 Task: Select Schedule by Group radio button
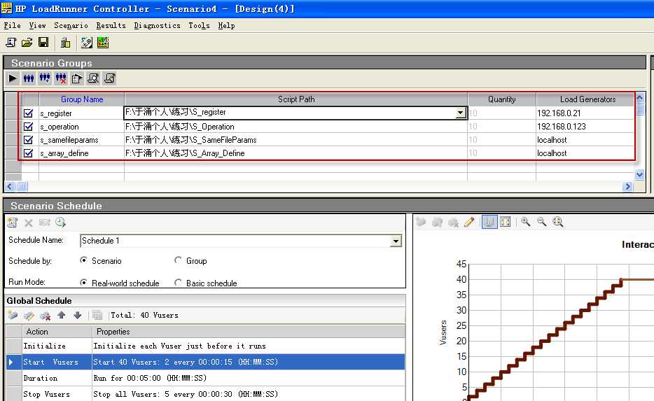pos(178,260)
